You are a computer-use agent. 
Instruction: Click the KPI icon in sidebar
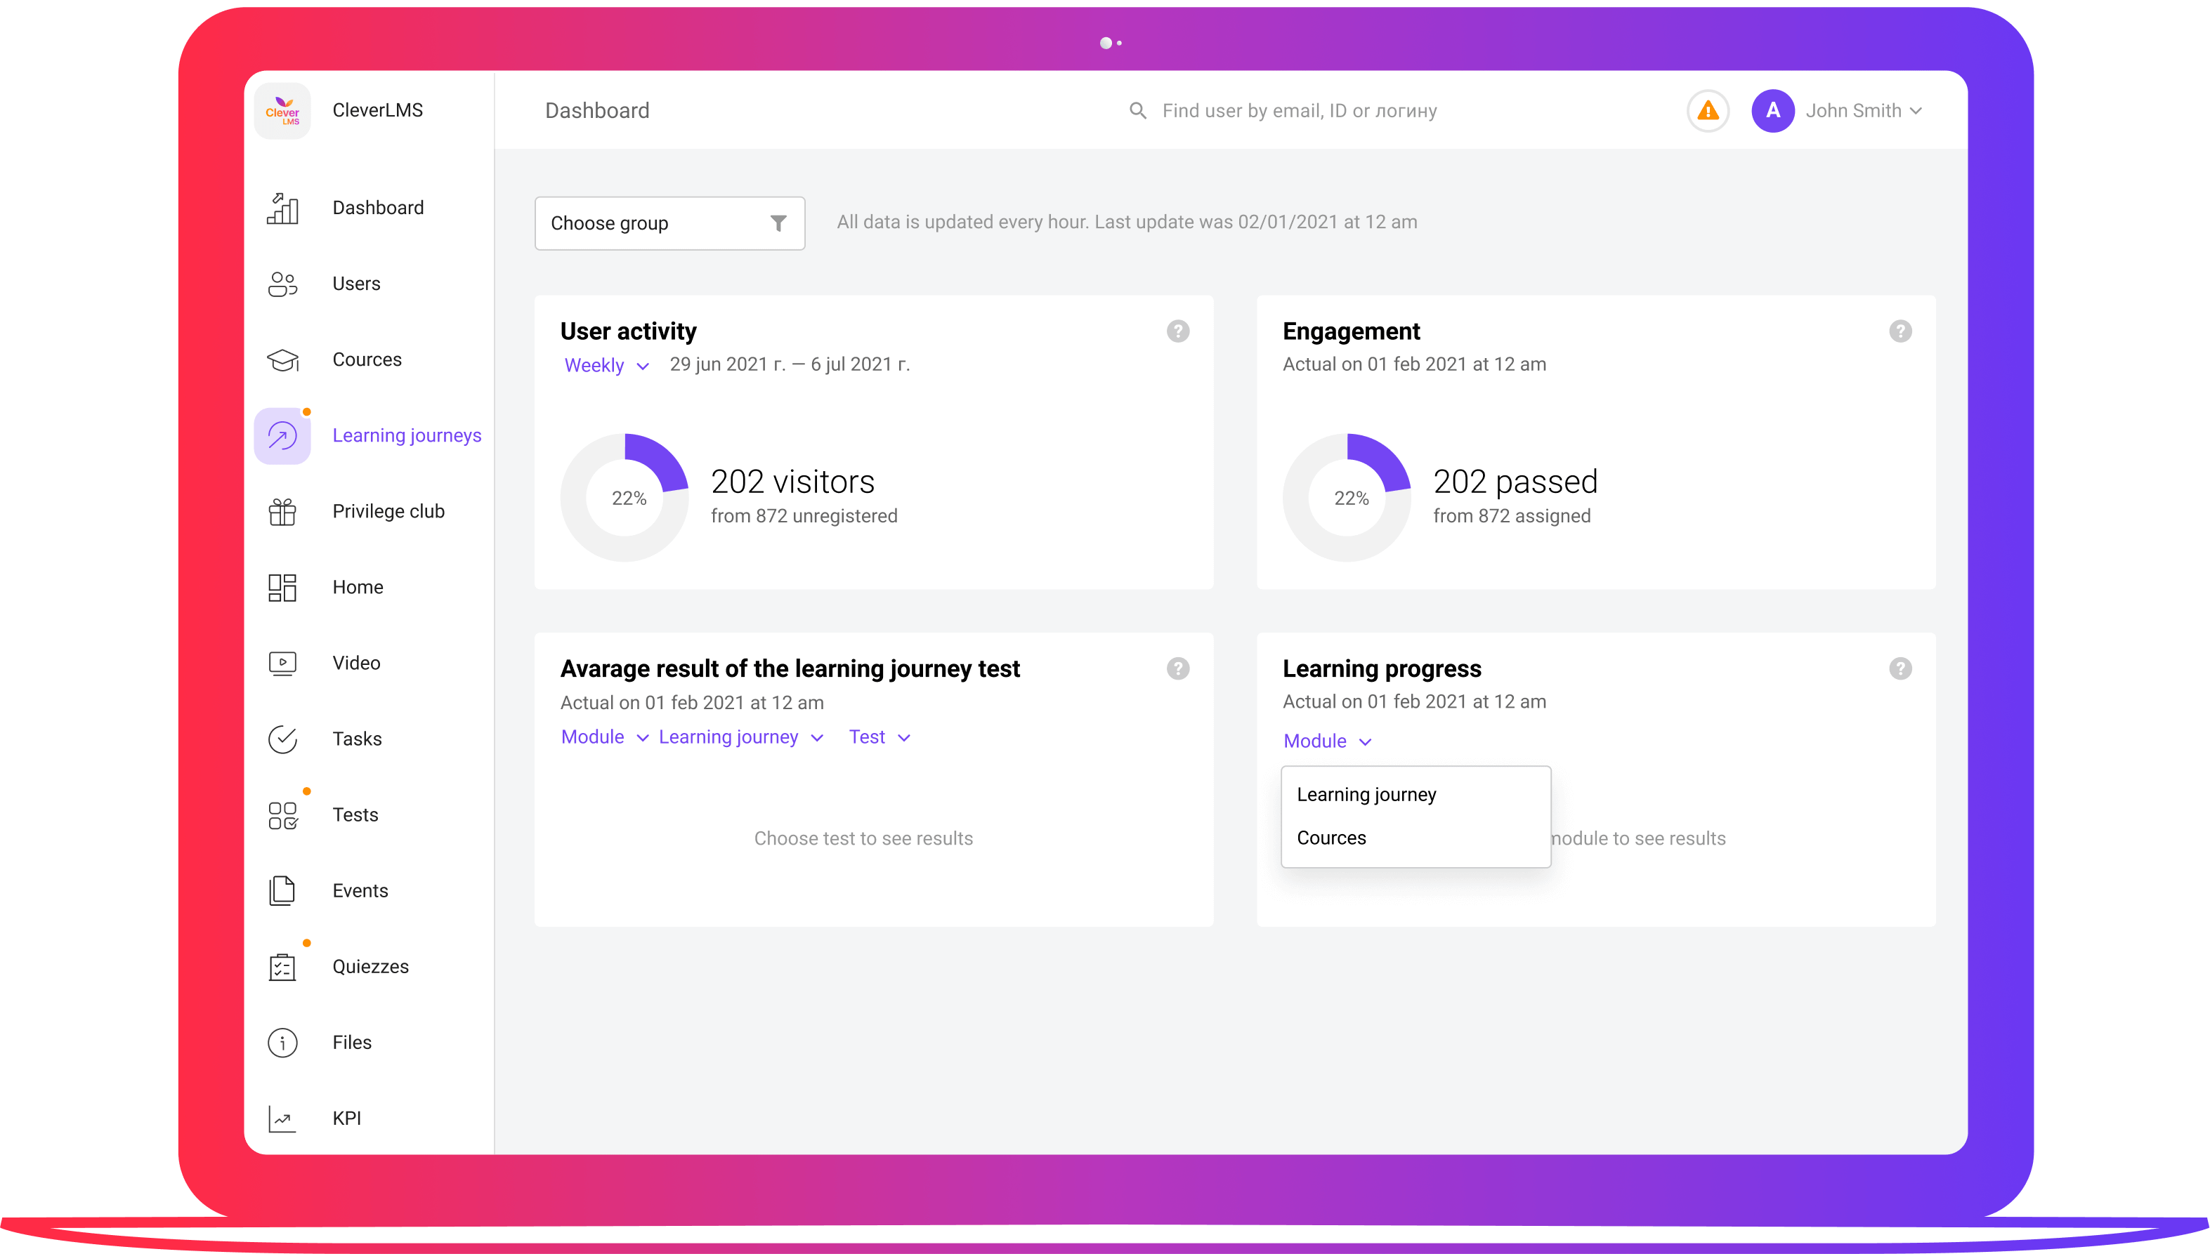point(282,1118)
